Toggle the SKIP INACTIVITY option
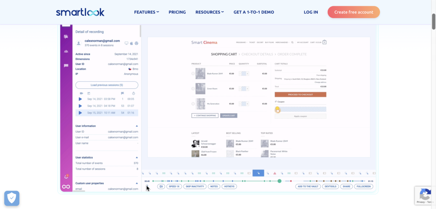 pos(195,186)
